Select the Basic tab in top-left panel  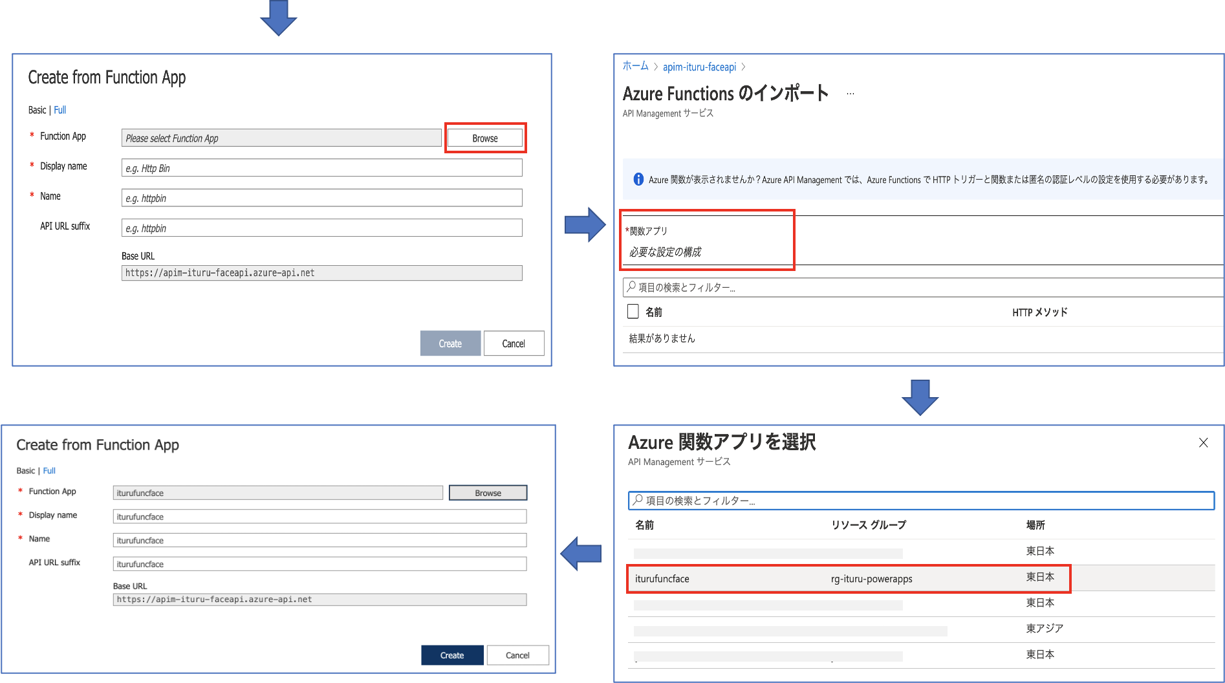pyautogui.click(x=37, y=110)
